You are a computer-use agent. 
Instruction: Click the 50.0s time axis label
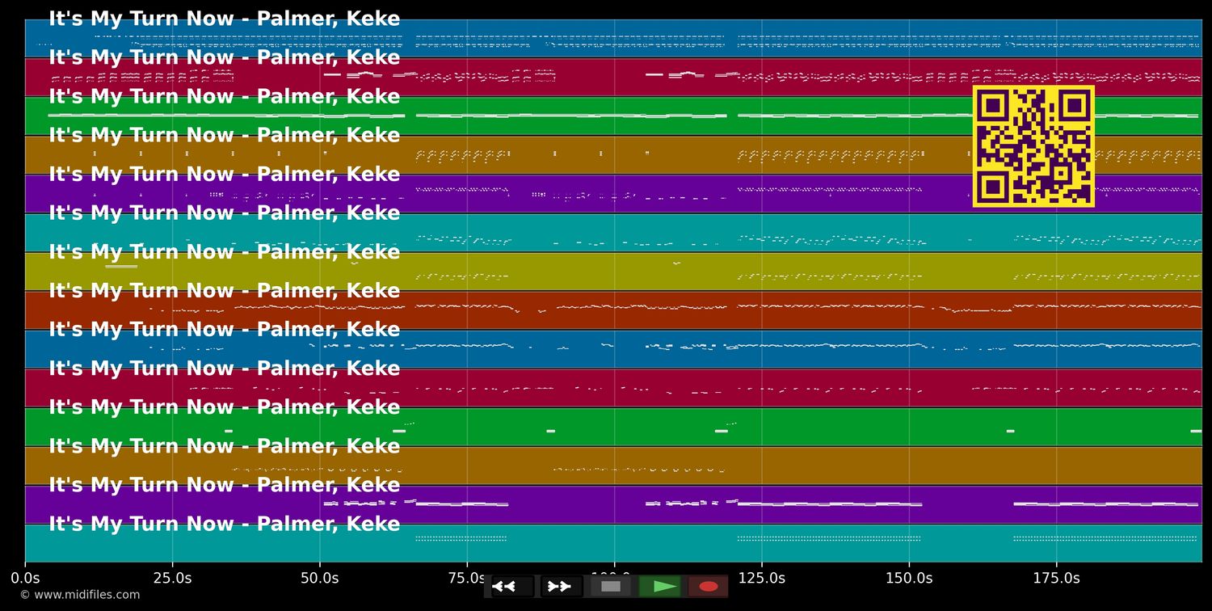click(x=320, y=578)
